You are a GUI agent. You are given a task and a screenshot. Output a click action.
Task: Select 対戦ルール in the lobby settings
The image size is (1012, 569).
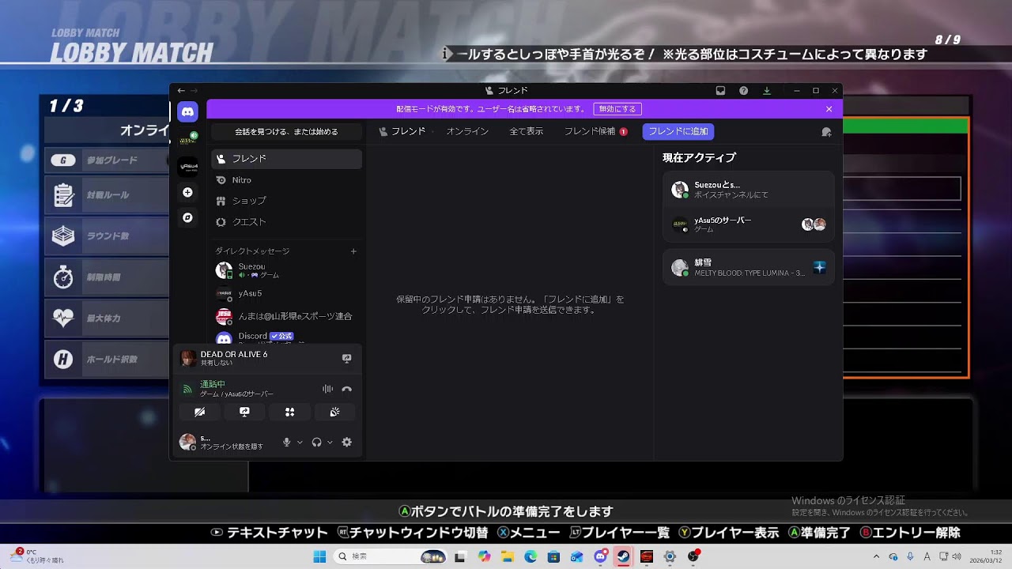point(107,195)
